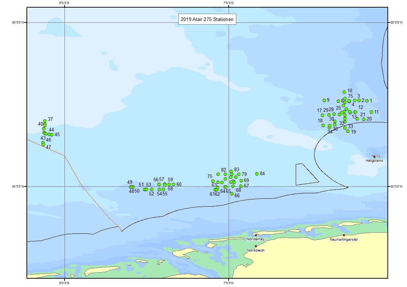Click the top 7°0'0"O longitude label
407x287 pixels.
tap(228, 3)
